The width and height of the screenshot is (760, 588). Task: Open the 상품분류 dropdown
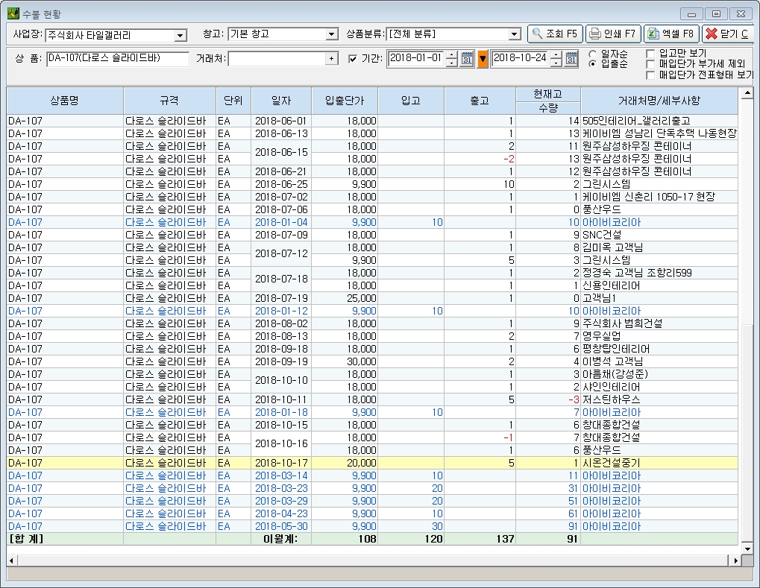[x=515, y=34]
